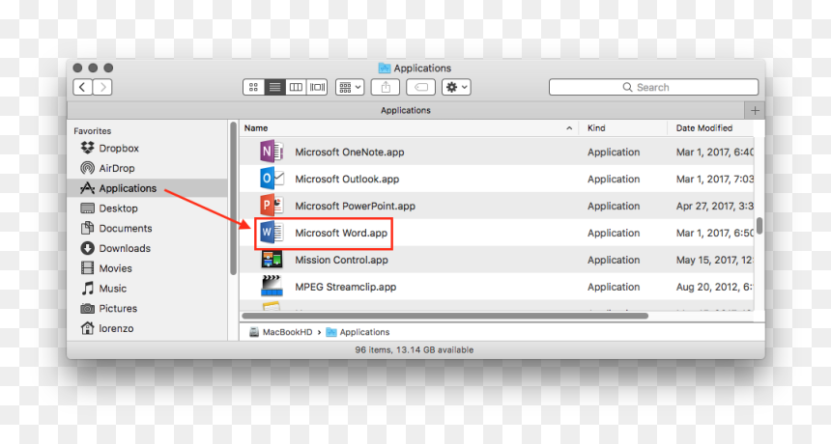Select Microsoft Word.app file name
Viewport: 831px width, 444px height.
click(x=341, y=234)
